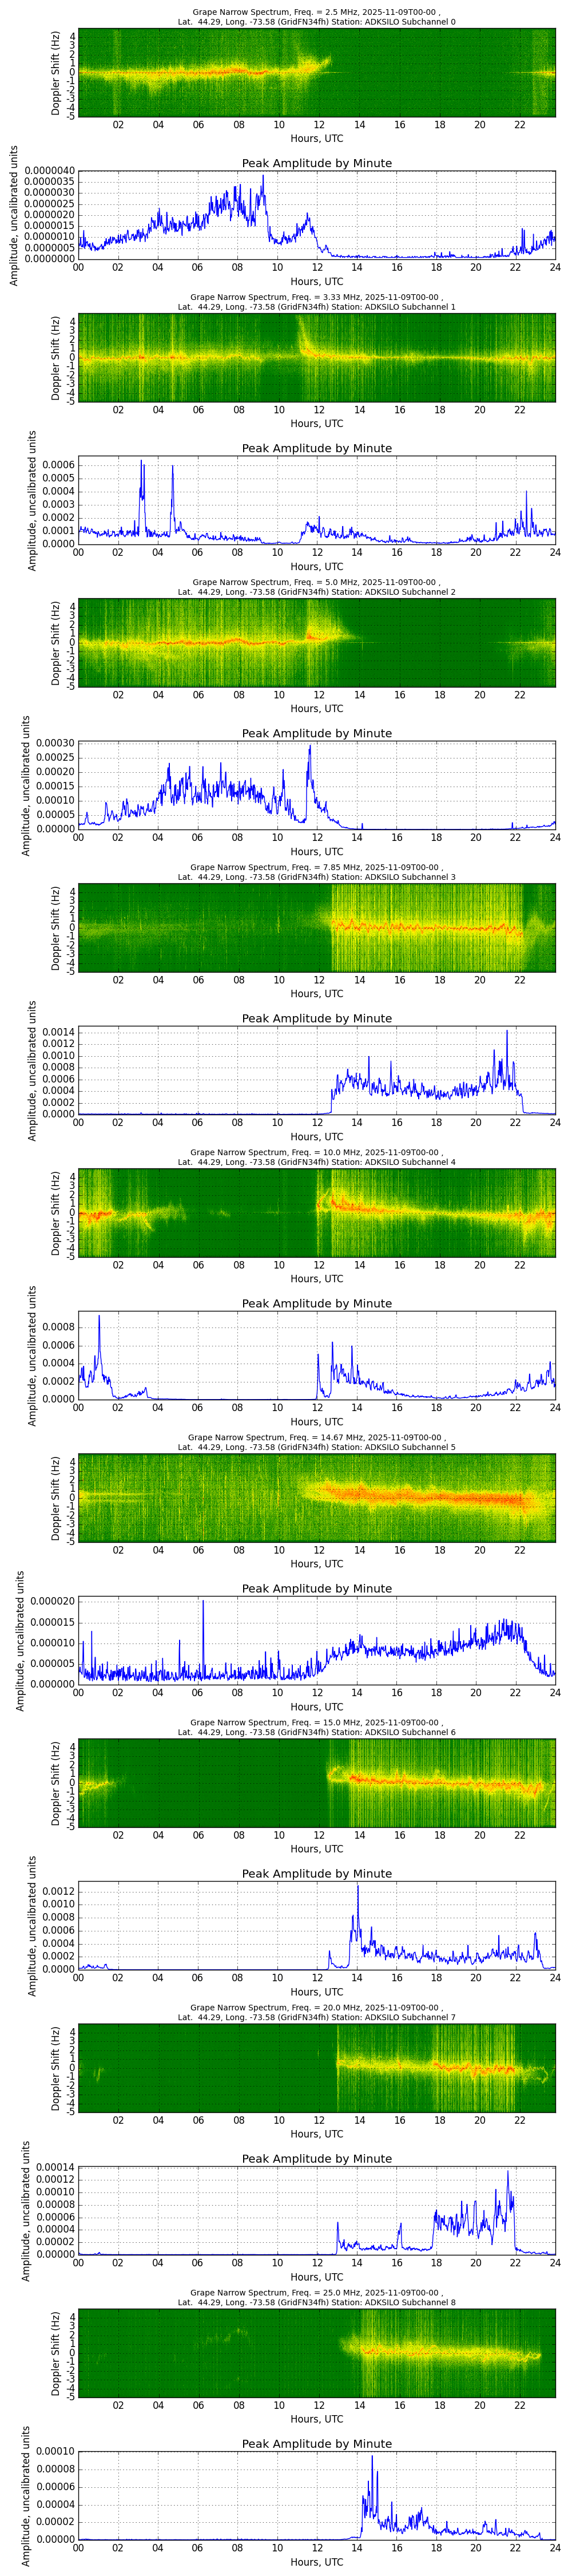Select the 10.0 MHz spectrogram image
Image resolution: width=572 pixels, height=2576 pixels.
tap(316, 1213)
